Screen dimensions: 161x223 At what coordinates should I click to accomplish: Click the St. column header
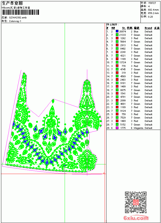pos(124,28)
